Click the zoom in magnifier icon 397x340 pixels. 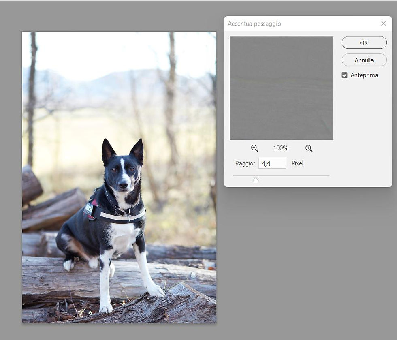tap(309, 148)
